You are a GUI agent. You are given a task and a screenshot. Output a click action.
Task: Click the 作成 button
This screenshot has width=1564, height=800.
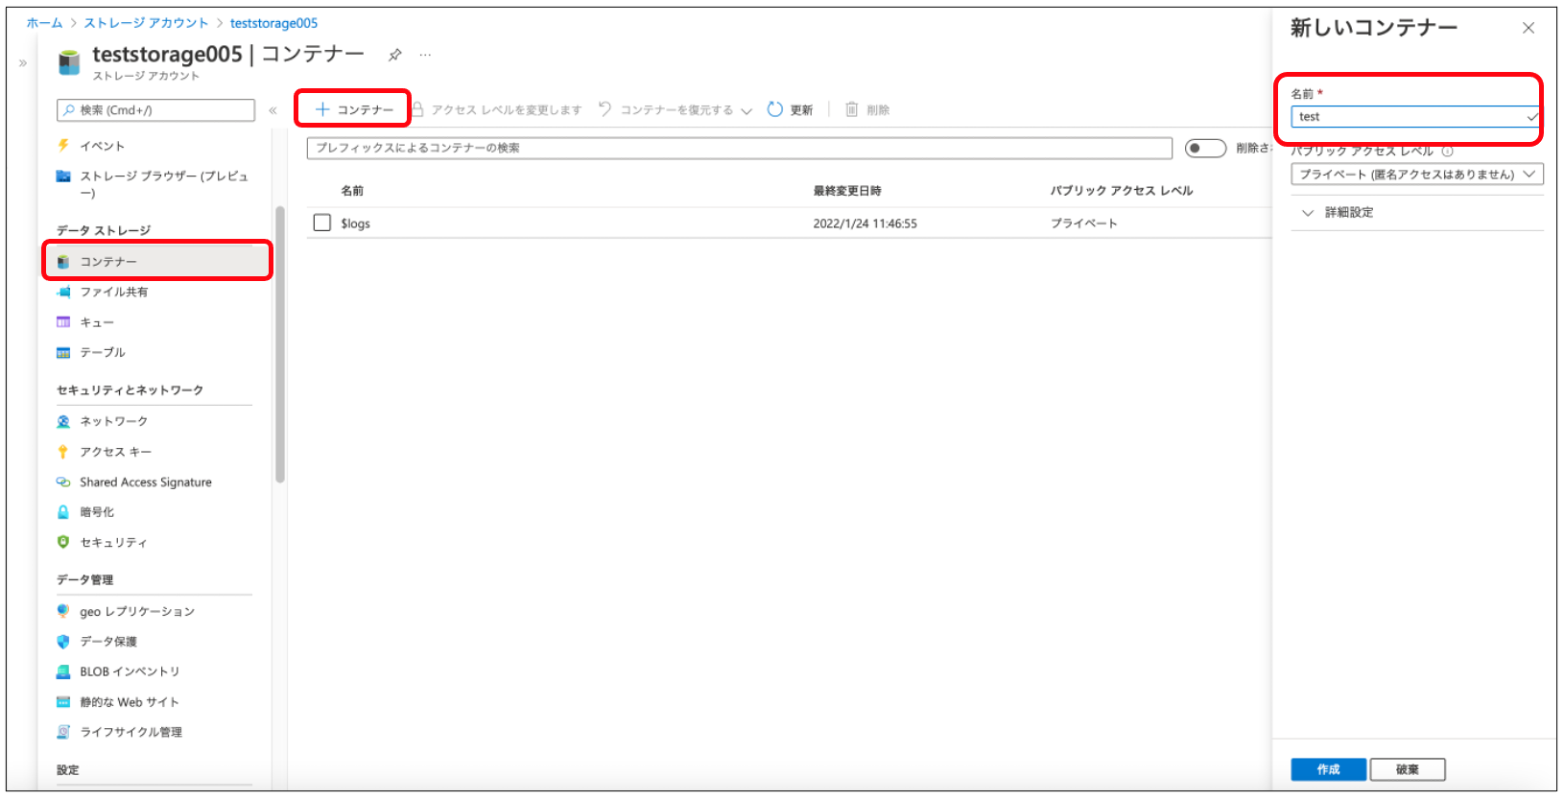[x=1328, y=769]
